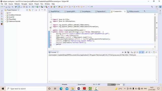Expand the 0.1 project node
The image size is (162, 91).
click(6, 13)
